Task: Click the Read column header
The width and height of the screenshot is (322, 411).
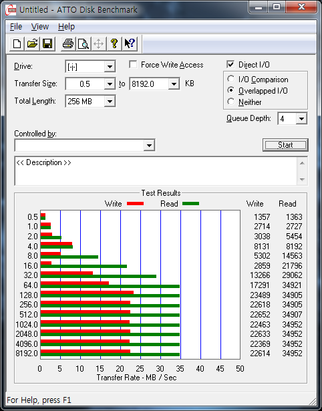Action: coord(287,204)
